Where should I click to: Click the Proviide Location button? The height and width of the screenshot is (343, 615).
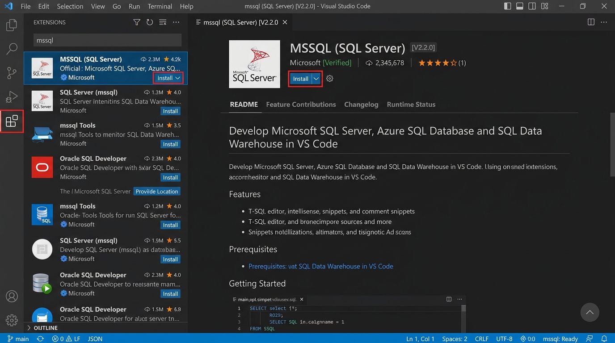pyautogui.click(x=157, y=192)
